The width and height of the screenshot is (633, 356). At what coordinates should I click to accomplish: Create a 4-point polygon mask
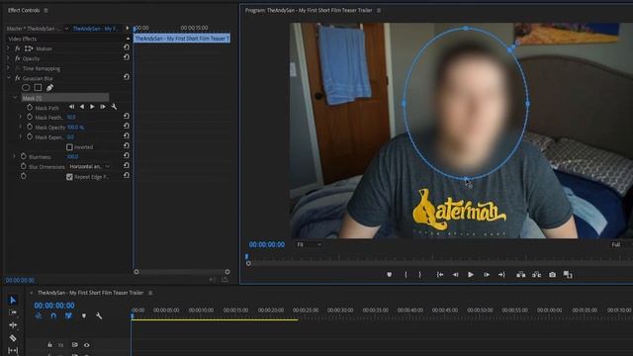(38, 88)
